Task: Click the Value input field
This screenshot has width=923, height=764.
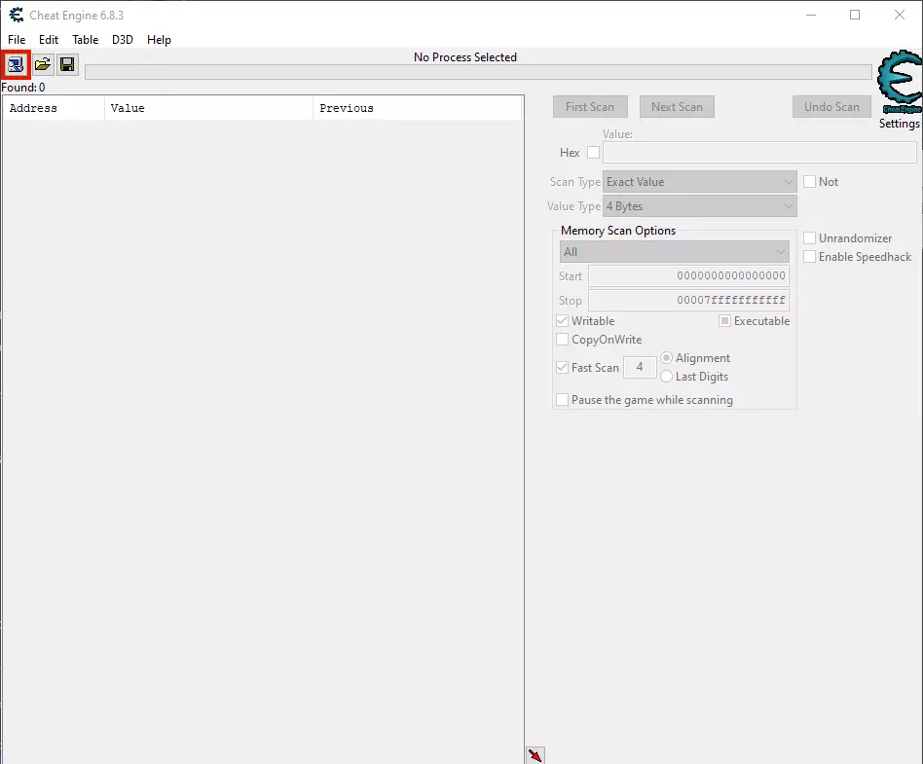Action: coord(759,153)
